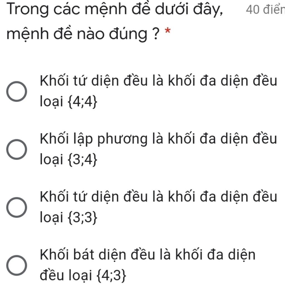Select radio button for tứ diện đều {4;4}
Viewport: 285px width, 302px height.
17,92
